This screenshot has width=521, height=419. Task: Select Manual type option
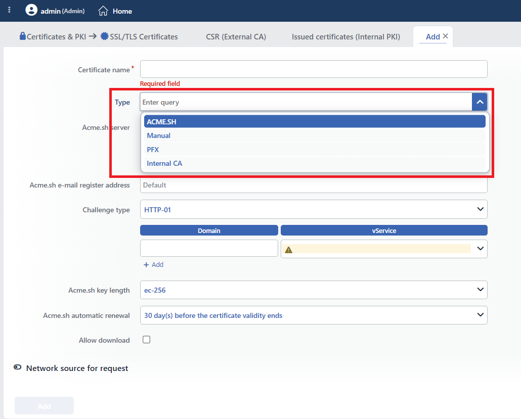[315, 135]
